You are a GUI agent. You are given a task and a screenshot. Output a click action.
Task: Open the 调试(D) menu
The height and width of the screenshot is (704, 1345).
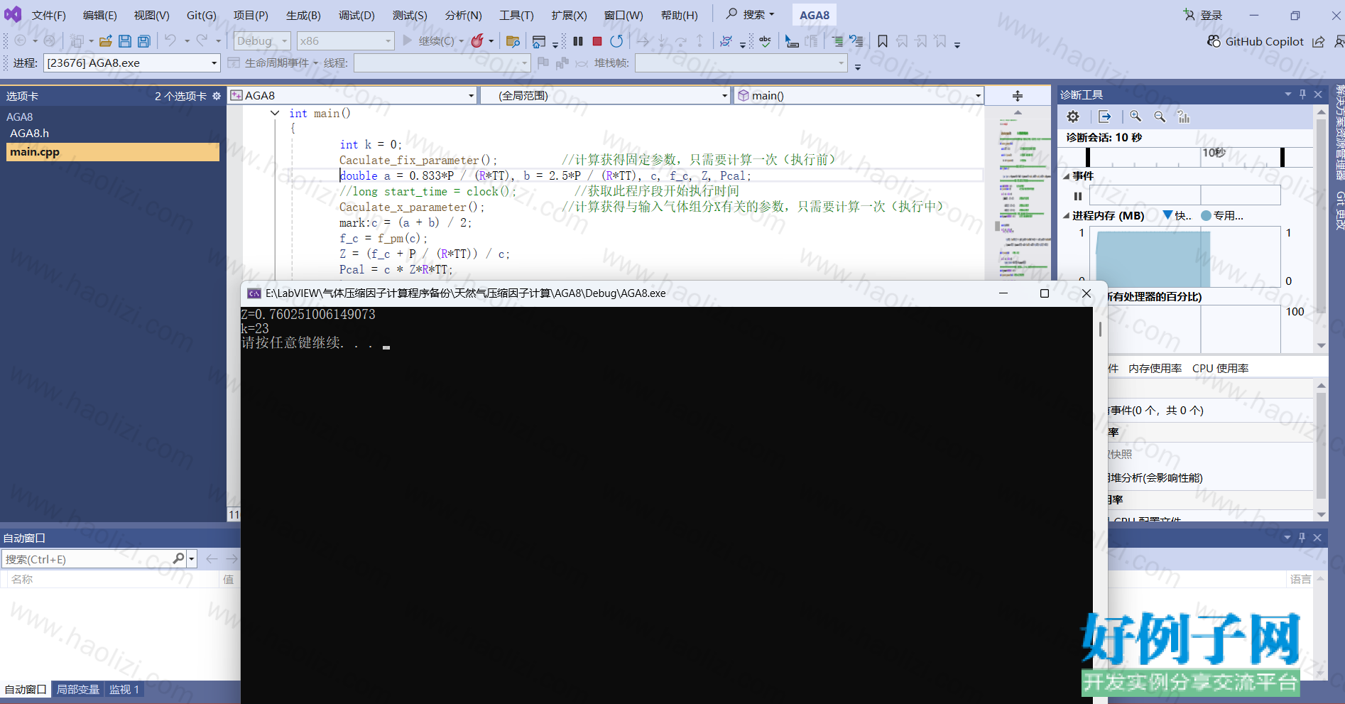coord(356,15)
